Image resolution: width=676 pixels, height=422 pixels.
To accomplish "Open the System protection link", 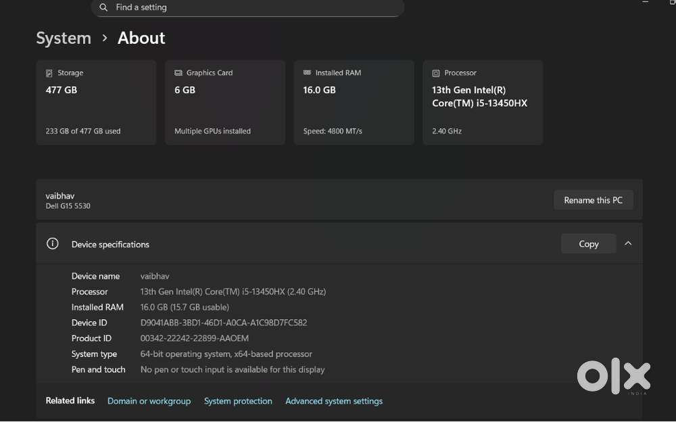I will click(x=238, y=401).
